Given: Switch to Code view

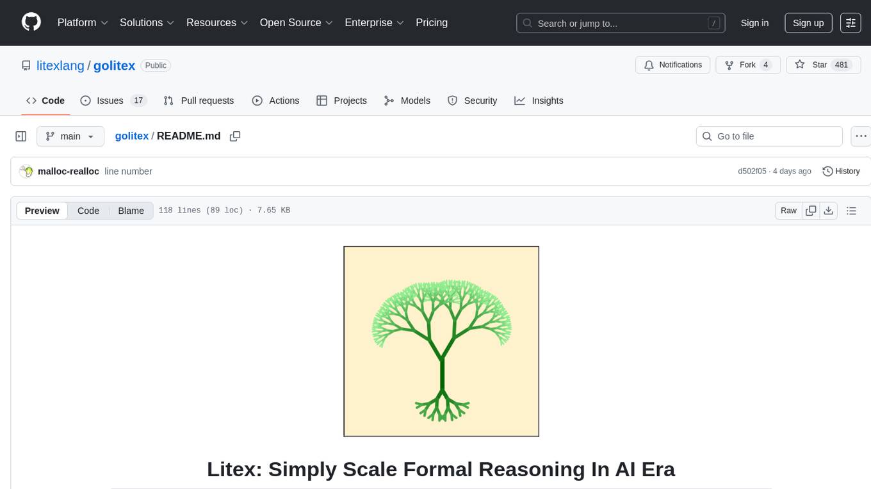Looking at the screenshot, I should pyautogui.click(x=88, y=211).
